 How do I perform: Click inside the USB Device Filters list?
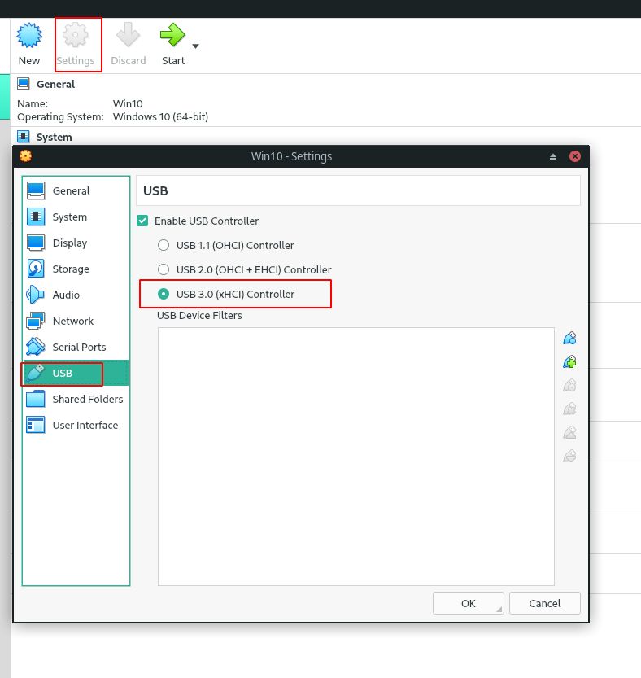click(x=356, y=457)
